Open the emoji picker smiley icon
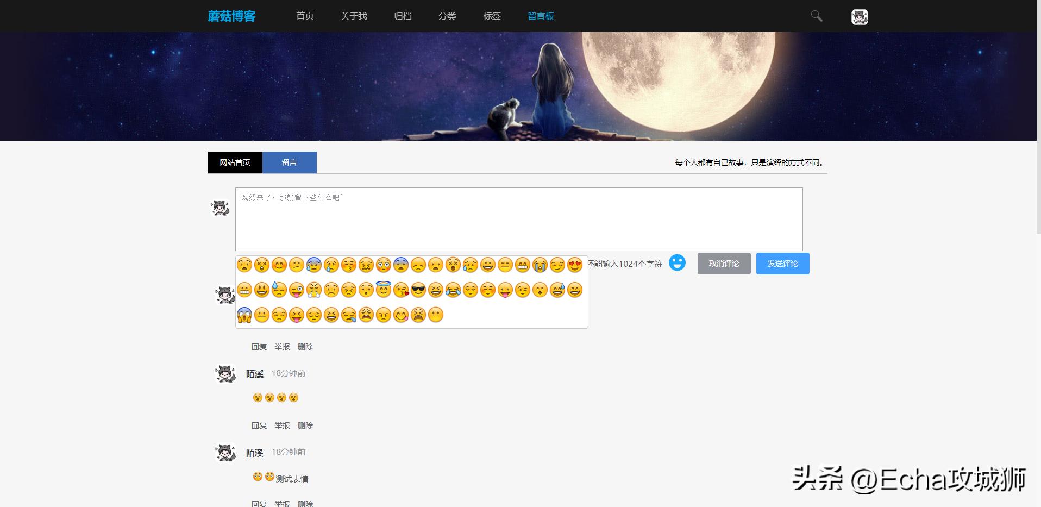Image resolution: width=1041 pixels, height=507 pixels. [x=677, y=263]
